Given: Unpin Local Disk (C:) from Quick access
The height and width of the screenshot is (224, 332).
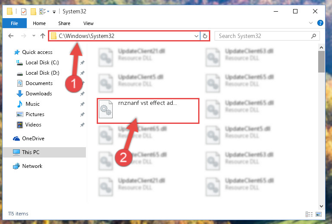Looking at the screenshot, I should (82, 63).
